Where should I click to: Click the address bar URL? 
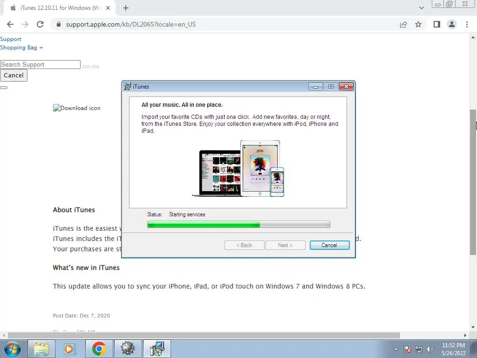[x=131, y=24]
